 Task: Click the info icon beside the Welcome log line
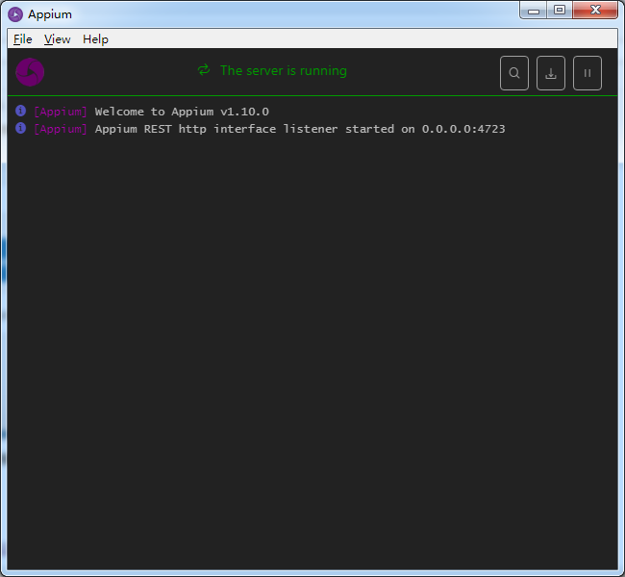(21, 111)
